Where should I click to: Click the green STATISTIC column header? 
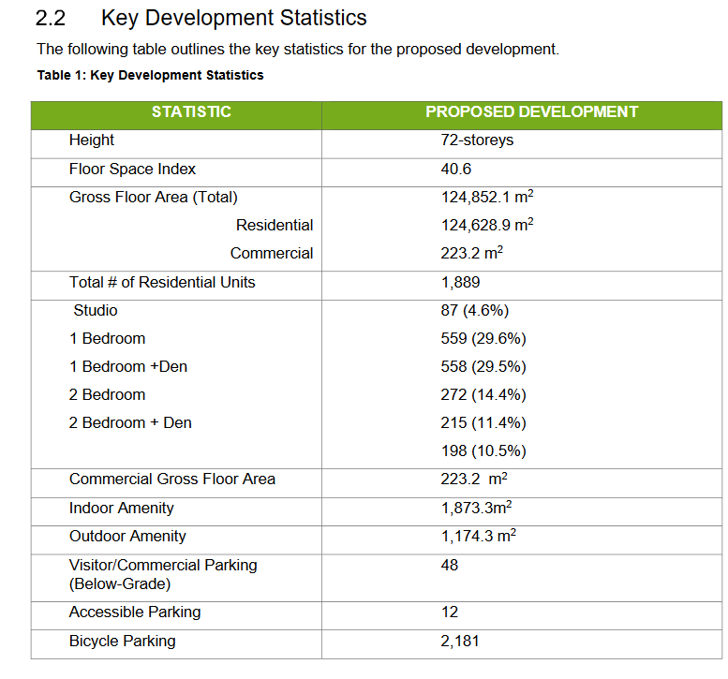tap(191, 112)
